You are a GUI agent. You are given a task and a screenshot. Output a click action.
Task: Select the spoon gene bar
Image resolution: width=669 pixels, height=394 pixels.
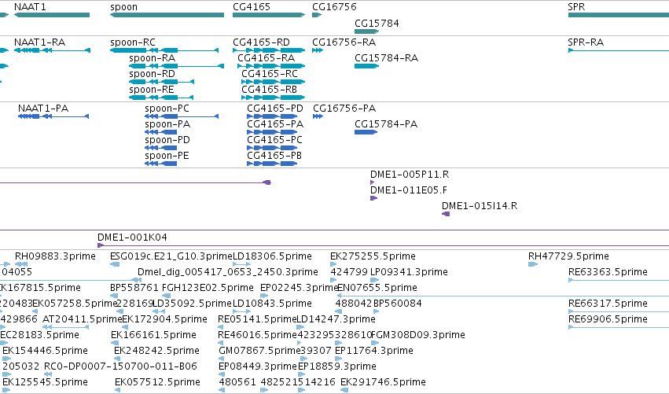tap(167, 15)
